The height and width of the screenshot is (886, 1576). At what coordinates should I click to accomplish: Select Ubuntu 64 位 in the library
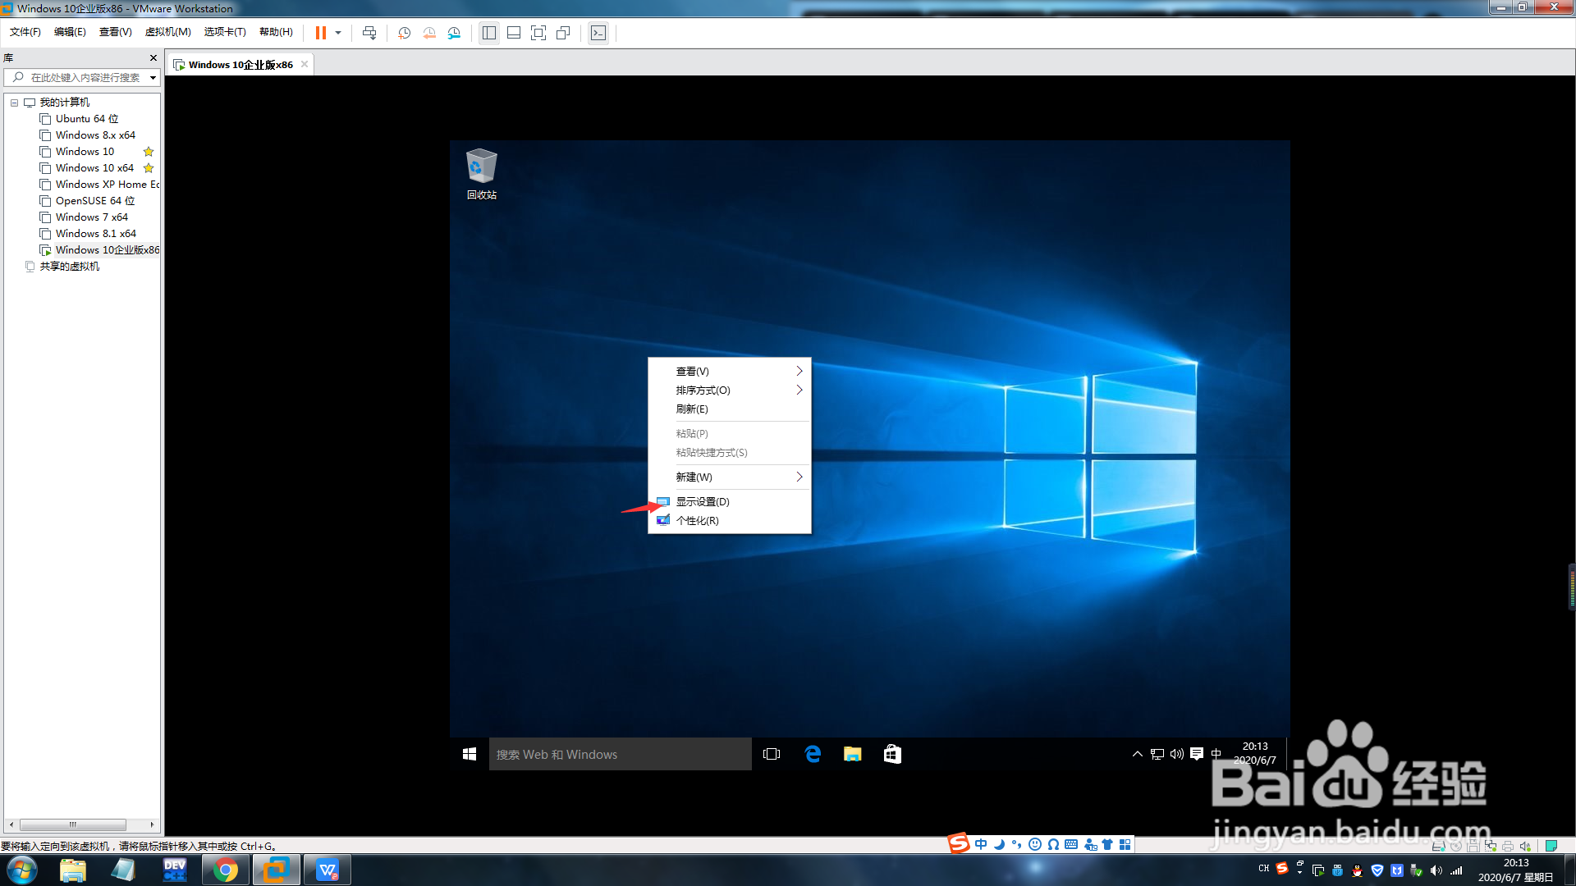pos(86,119)
